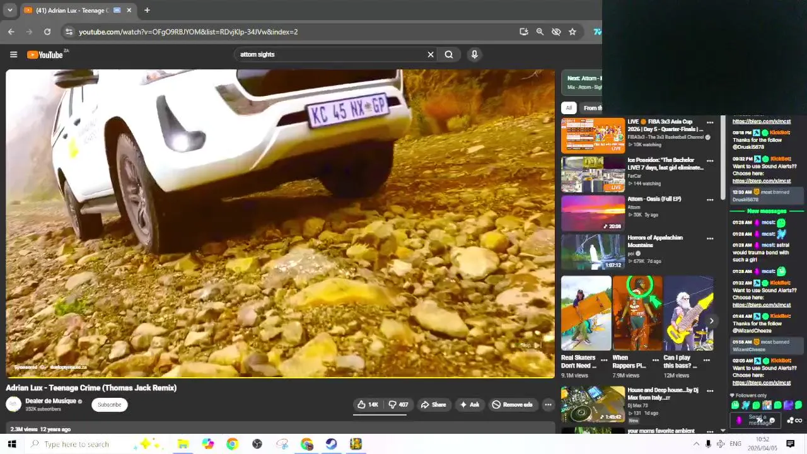Open options for FIBA 3x3 Asia Cup video

(710, 122)
